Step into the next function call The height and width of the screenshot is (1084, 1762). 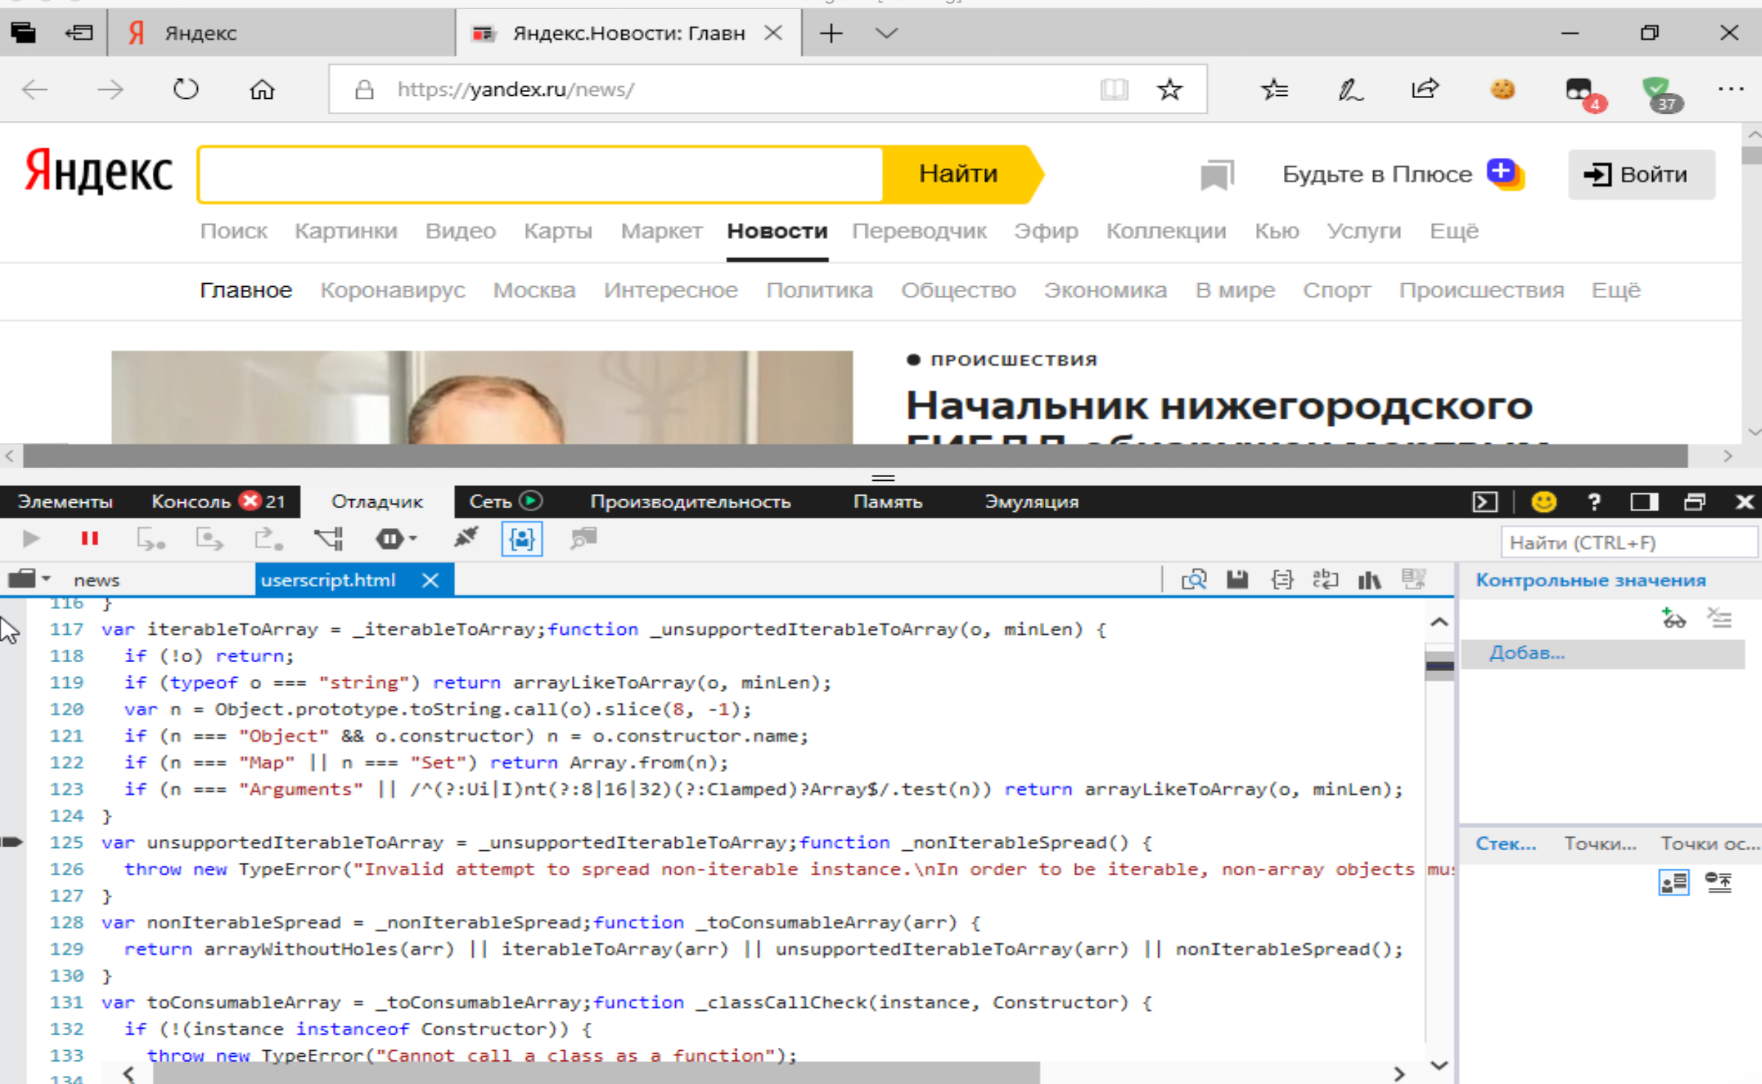pos(151,538)
